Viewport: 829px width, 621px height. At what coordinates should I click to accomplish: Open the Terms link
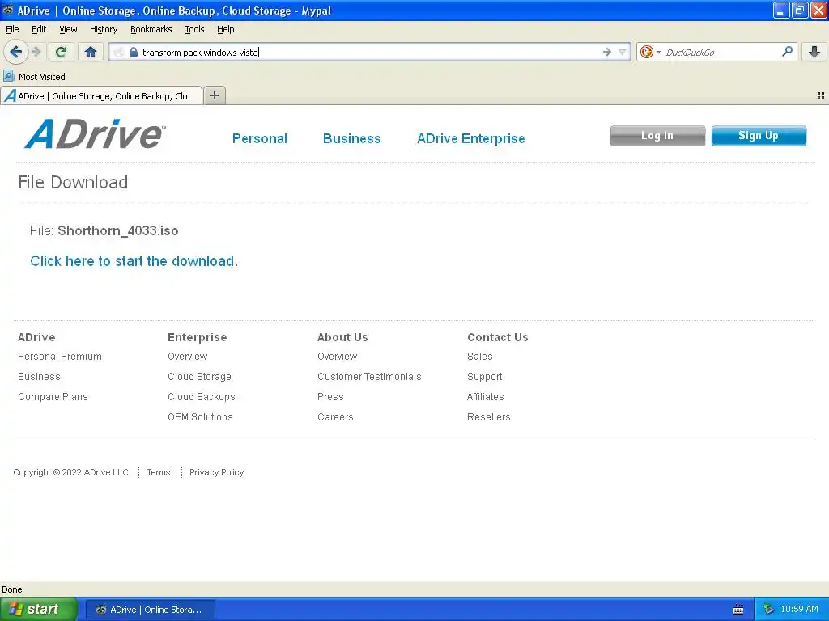[159, 472]
